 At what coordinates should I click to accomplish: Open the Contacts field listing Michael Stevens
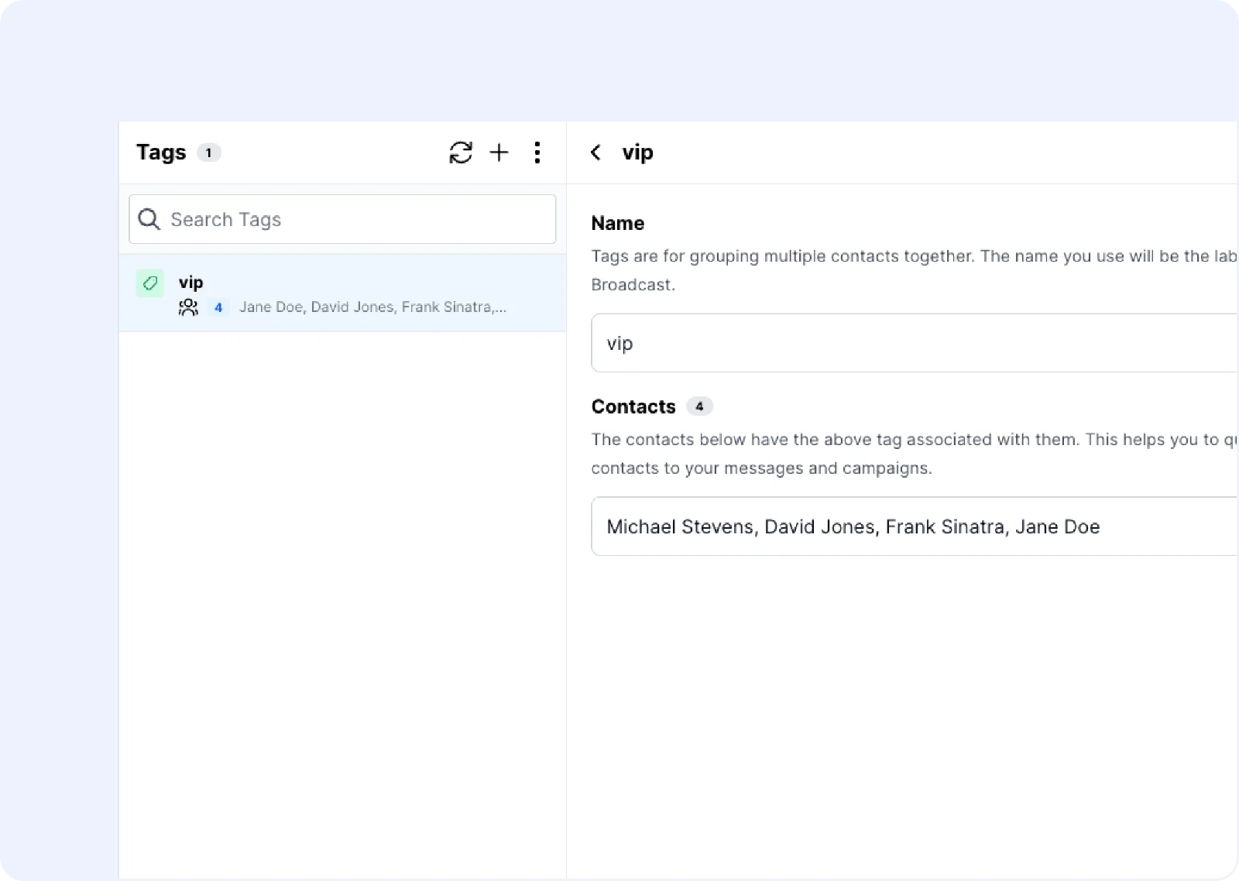click(914, 526)
